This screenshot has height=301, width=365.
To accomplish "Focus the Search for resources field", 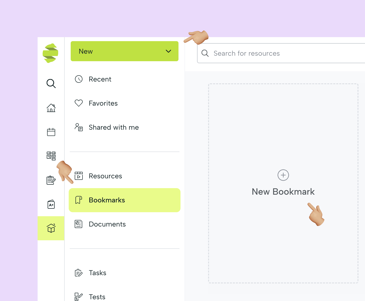I will (x=281, y=53).
